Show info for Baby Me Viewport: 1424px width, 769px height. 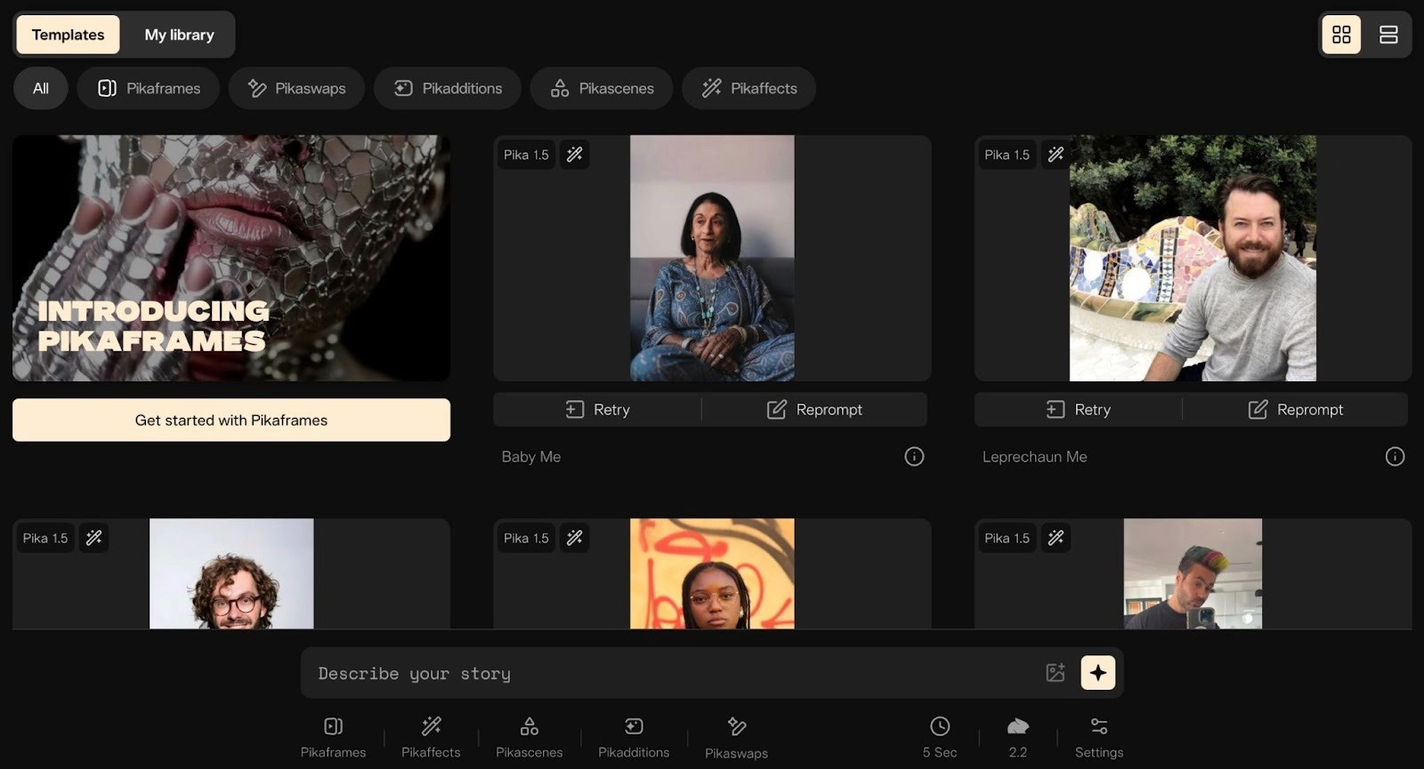point(914,456)
